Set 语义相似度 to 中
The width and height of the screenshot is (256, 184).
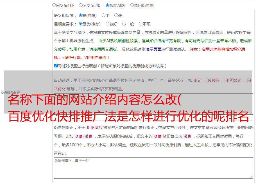103,15
